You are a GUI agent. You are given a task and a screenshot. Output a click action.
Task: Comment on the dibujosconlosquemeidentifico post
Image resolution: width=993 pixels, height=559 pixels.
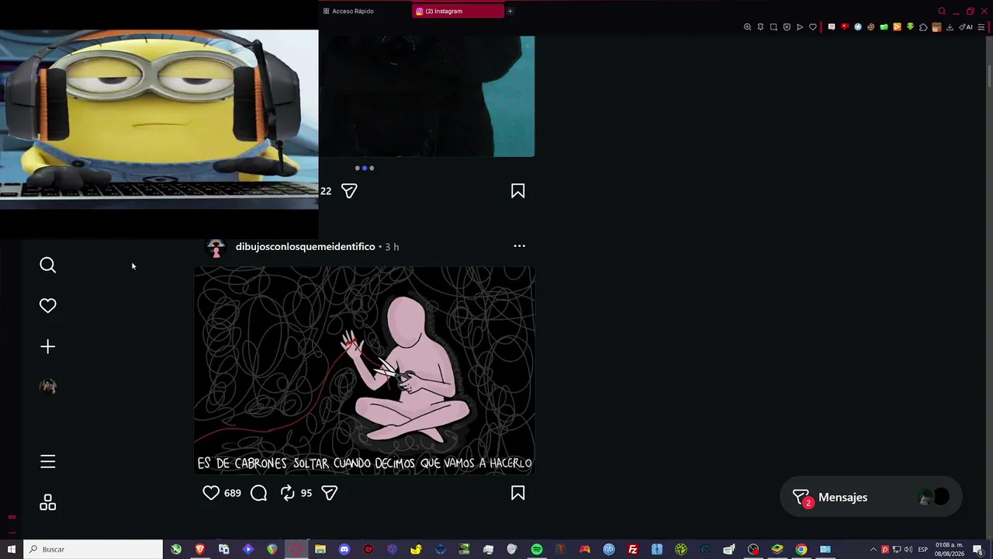[x=259, y=493]
